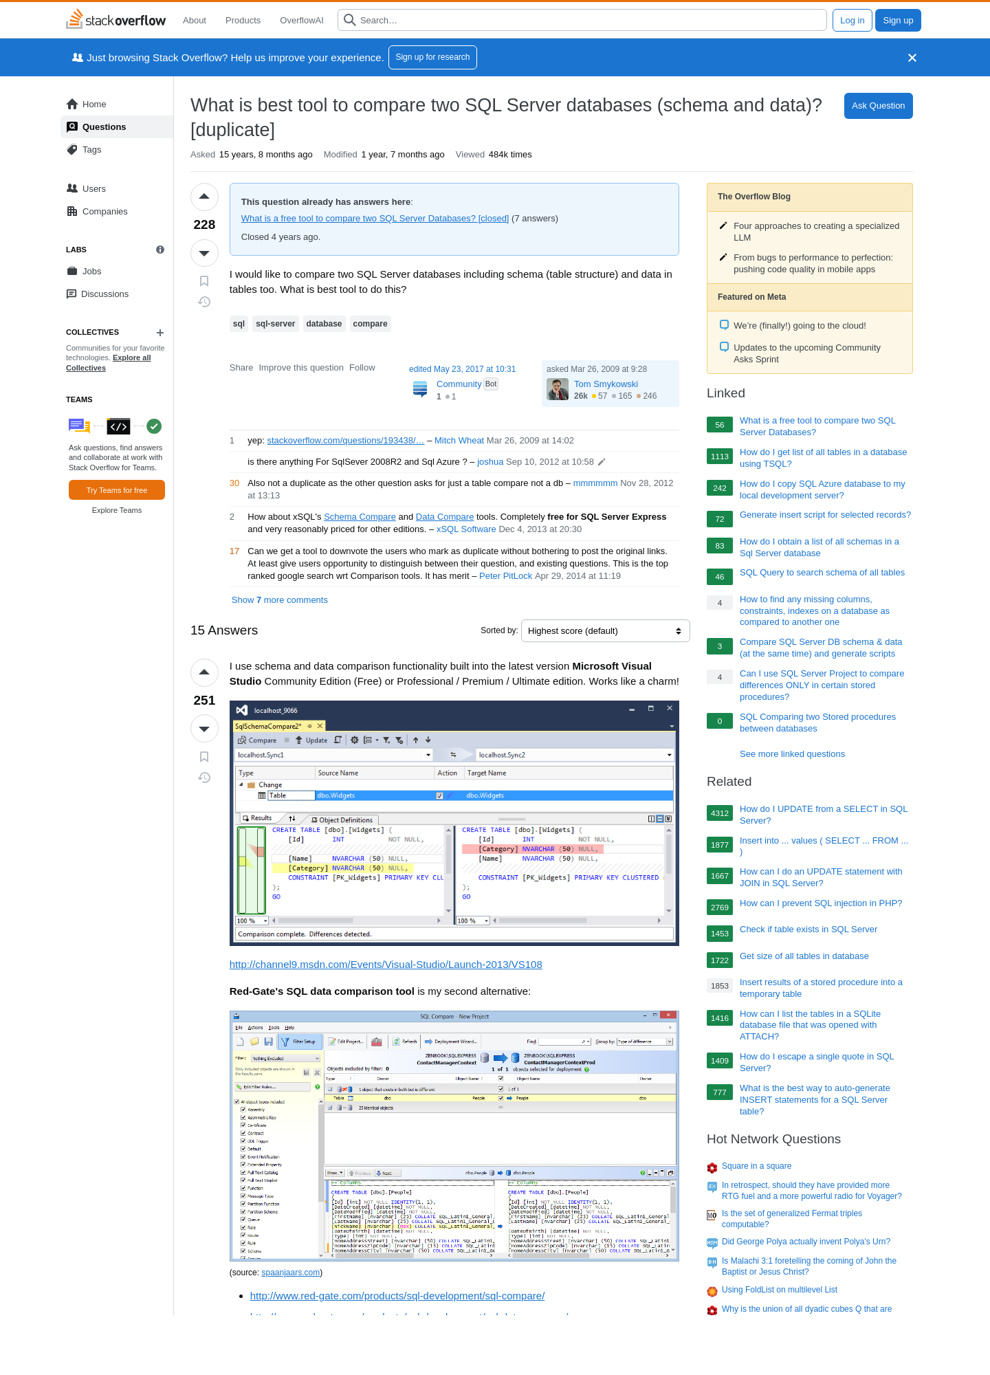The height and width of the screenshot is (1375, 990).
Task: Click the Stack Overflow logo
Action: (x=115, y=20)
